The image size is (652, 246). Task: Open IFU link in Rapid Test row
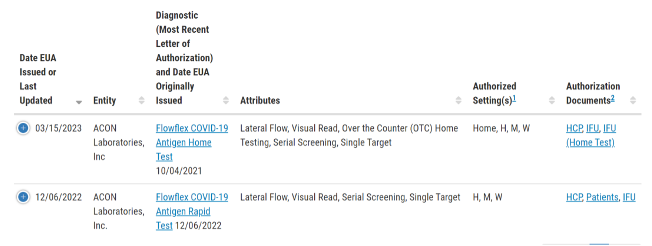point(629,197)
